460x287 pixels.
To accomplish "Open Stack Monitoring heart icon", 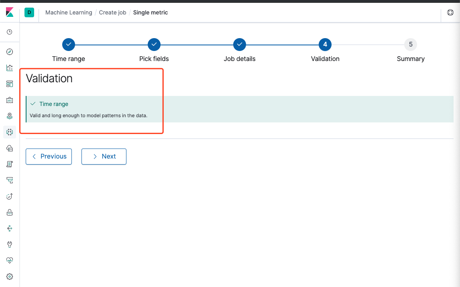I will click(x=10, y=260).
